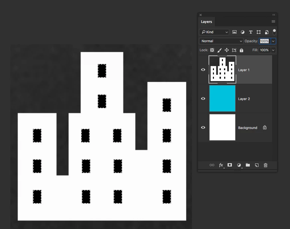Viewport: 290px width, 229px height.
Task: Click the Layer 2 name
Action: click(244, 99)
